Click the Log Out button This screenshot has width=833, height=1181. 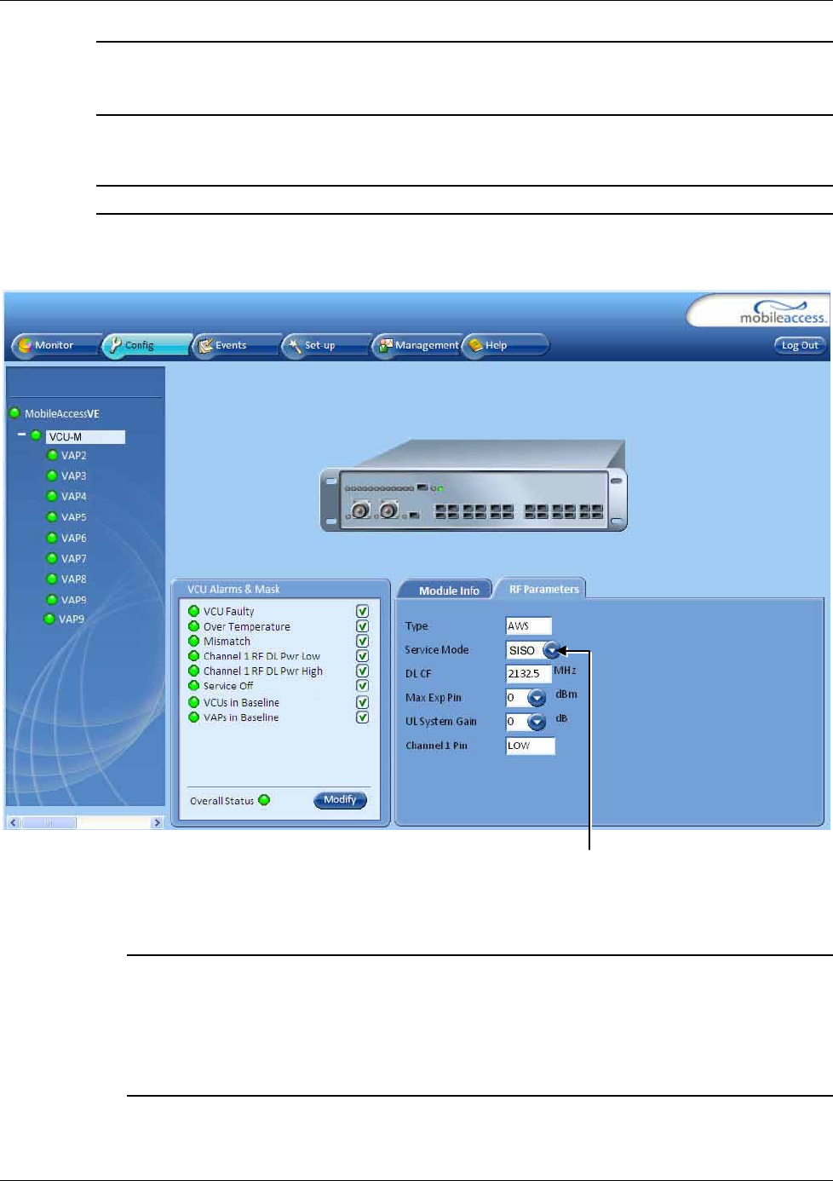800,345
